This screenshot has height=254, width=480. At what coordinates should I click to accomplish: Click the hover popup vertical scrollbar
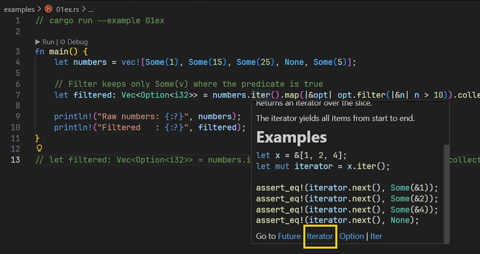[x=446, y=187]
